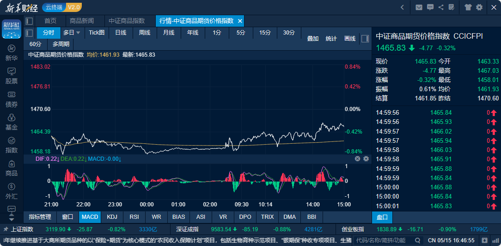Toggle left panel button beside 首页 tab
This screenshot has width=501, height=246.
(x=29, y=21)
